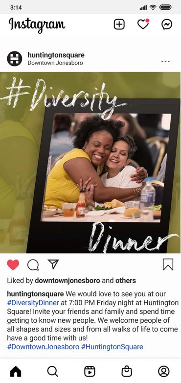Viewport: 181px width, 383px height.
Task: Open the comment bubble icon
Action: pos(33,265)
